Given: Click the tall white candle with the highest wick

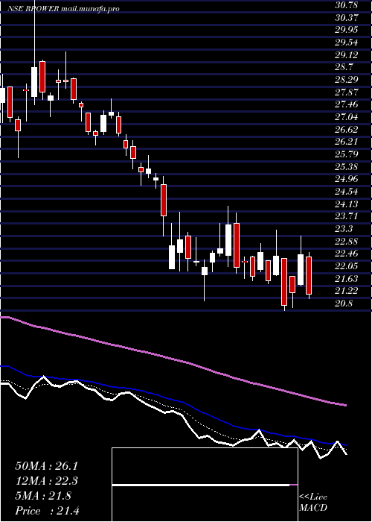Looking at the screenshot, I should [34, 82].
